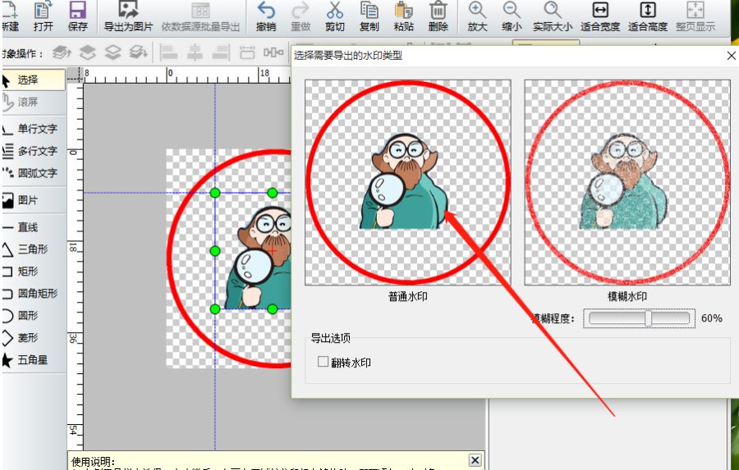739x470 pixels.
Task: Click the second layer-order icon after 对象操作
Action: [x=87, y=52]
